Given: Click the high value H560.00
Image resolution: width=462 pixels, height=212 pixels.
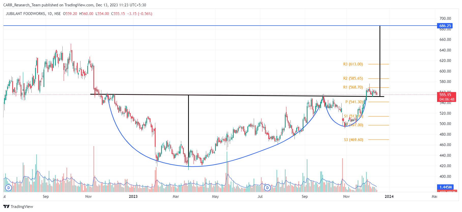Looking at the screenshot, I should [86, 14].
